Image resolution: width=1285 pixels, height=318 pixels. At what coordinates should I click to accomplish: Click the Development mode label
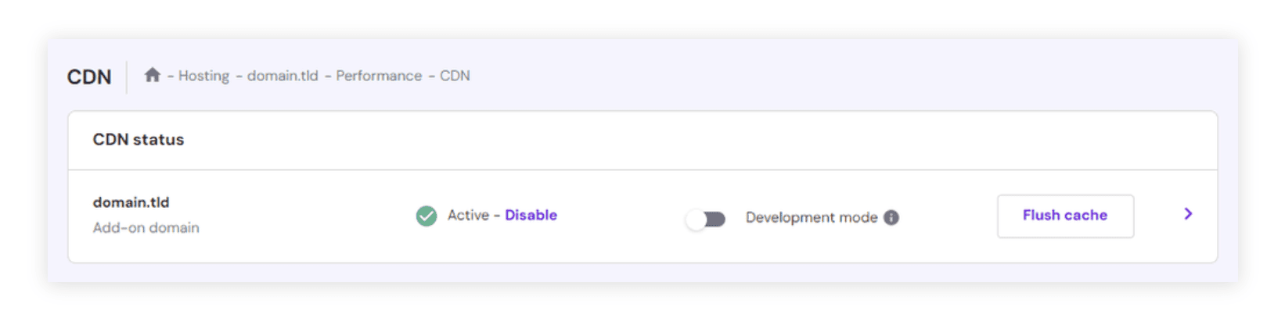pos(811,217)
